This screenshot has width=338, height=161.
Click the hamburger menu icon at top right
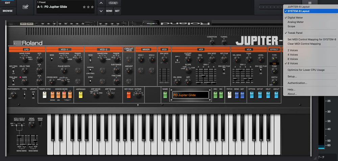tap(310, 3)
